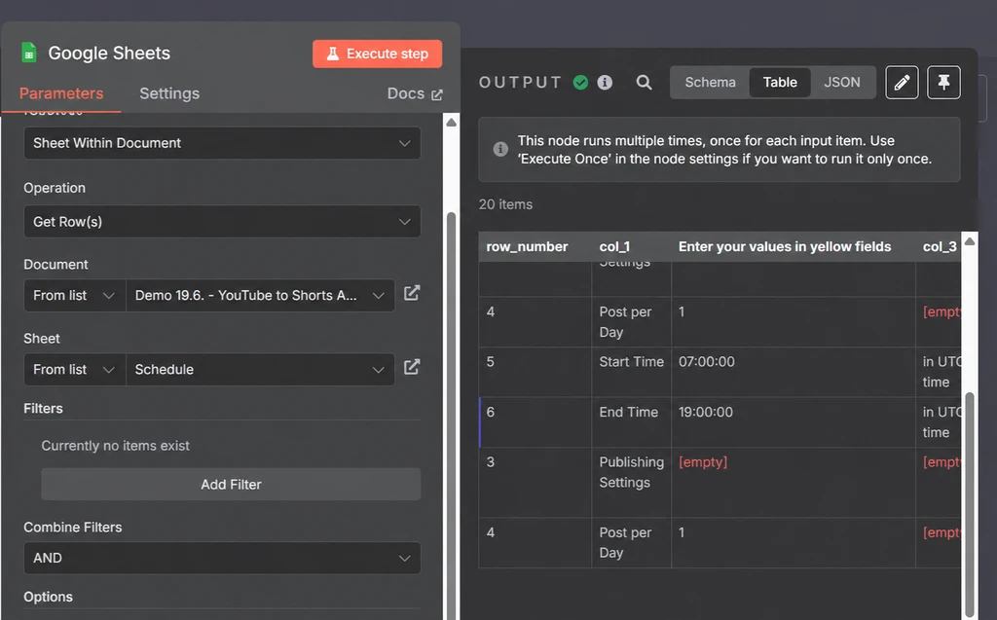Open the Settings tab

pyautogui.click(x=169, y=93)
